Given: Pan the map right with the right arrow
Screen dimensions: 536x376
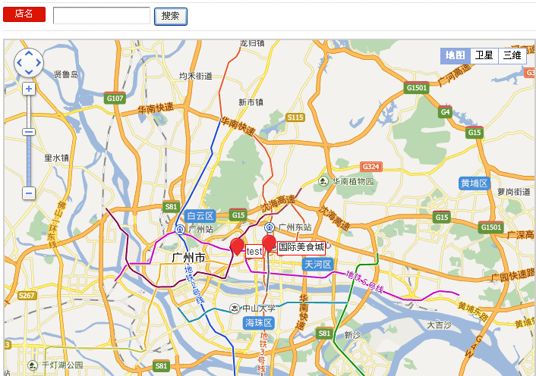Looking at the screenshot, I should click(38, 63).
